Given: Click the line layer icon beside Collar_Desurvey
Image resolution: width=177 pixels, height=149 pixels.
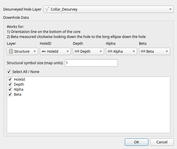Looking at the screenshot, I should (x=47, y=9).
